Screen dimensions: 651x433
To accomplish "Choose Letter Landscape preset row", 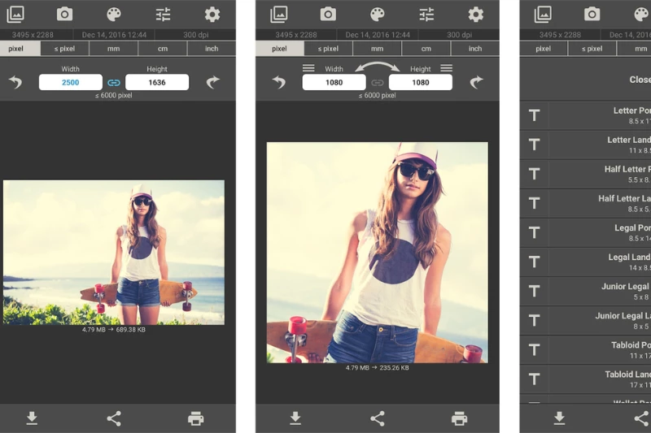I will point(585,145).
